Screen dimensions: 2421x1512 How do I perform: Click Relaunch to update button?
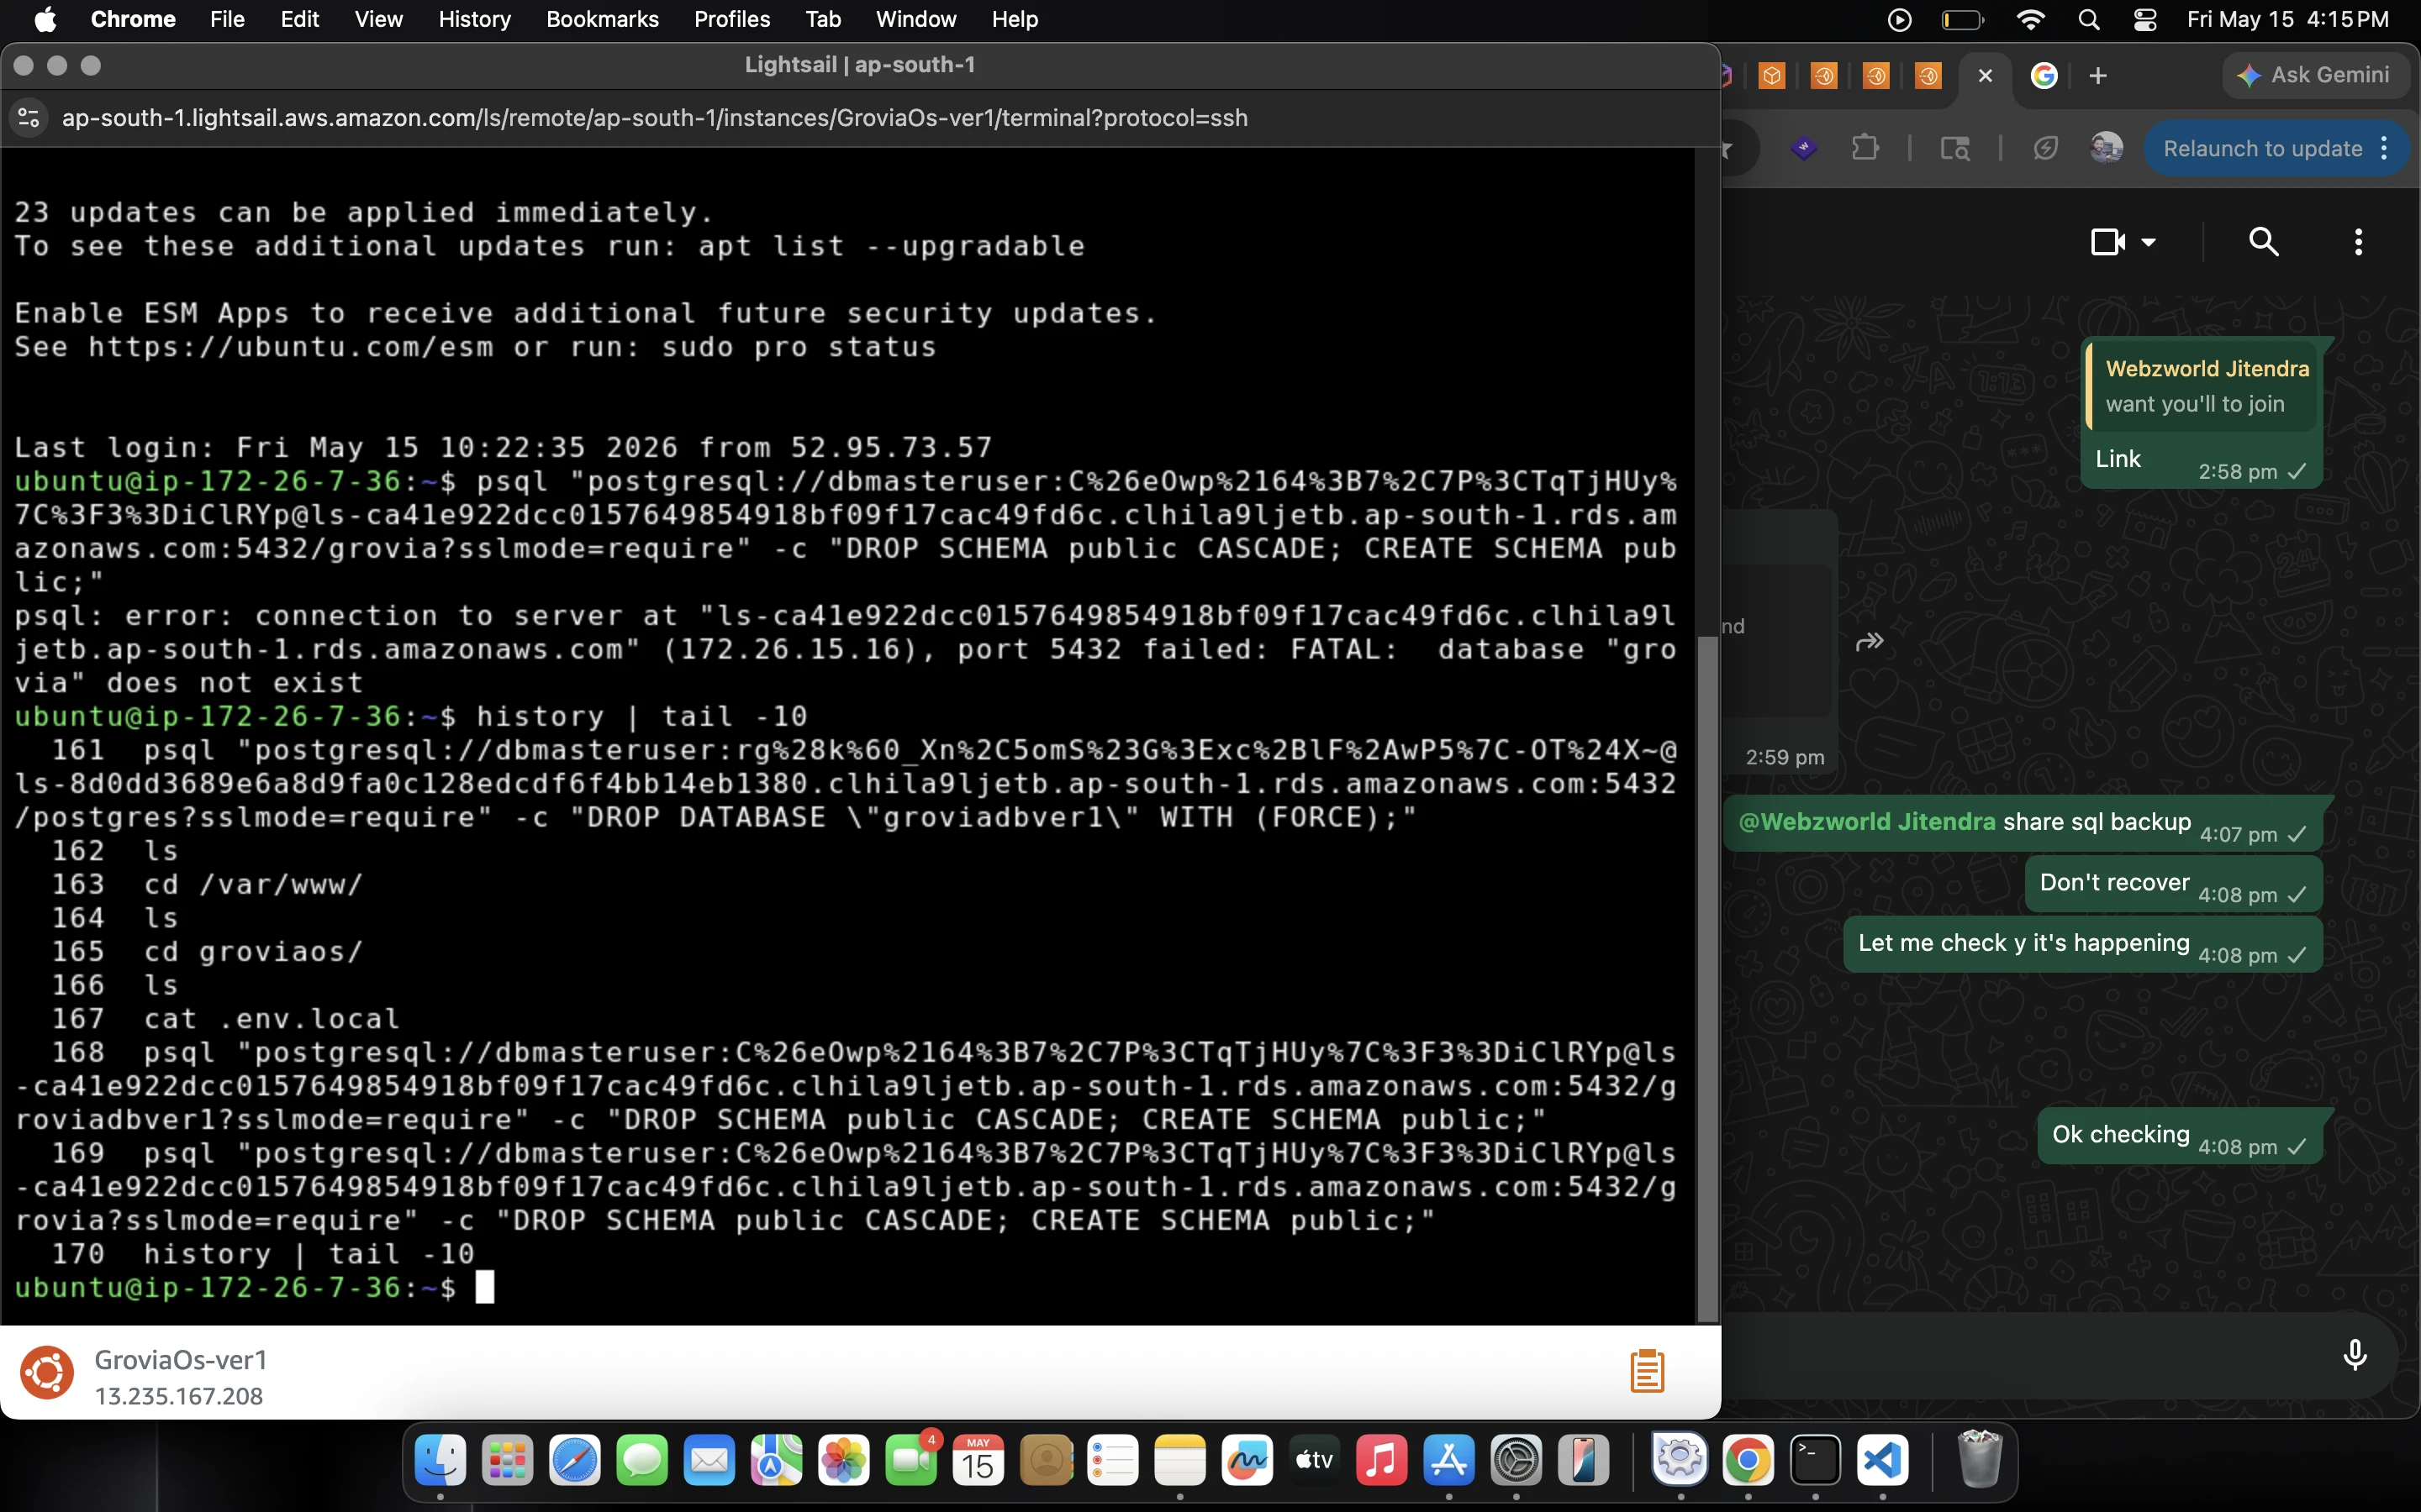(x=2262, y=149)
